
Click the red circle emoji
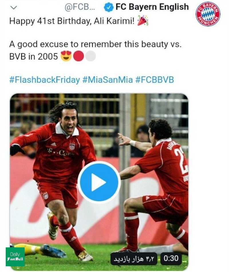coord(78,56)
